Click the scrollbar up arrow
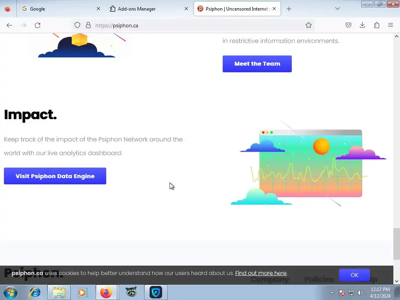 click(x=396, y=36)
